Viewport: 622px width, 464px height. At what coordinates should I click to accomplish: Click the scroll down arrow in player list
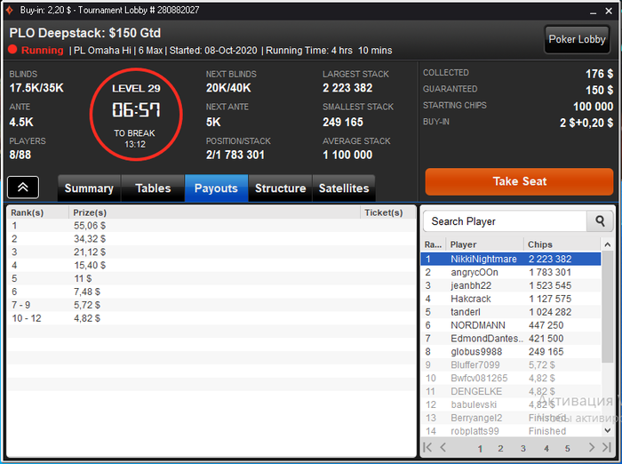coord(607,430)
